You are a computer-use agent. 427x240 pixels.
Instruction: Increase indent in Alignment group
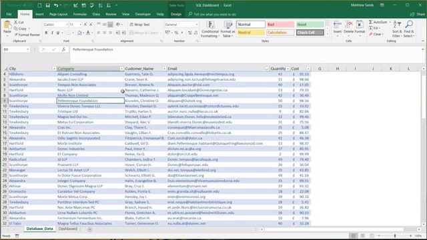pyautogui.click(x=123, y=33)
